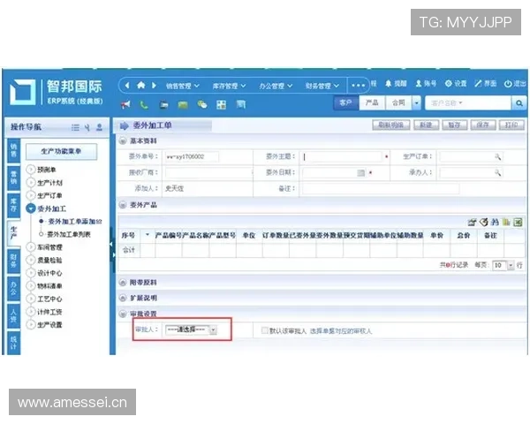Open dropdown arrow next to 合同 tab
The height and width of the screenshot is (424, 530).
[416, 103]
